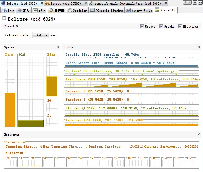203x172 pixels.
Task: Toggle the Spaces checkbox
Action: (x=142, y=26)
